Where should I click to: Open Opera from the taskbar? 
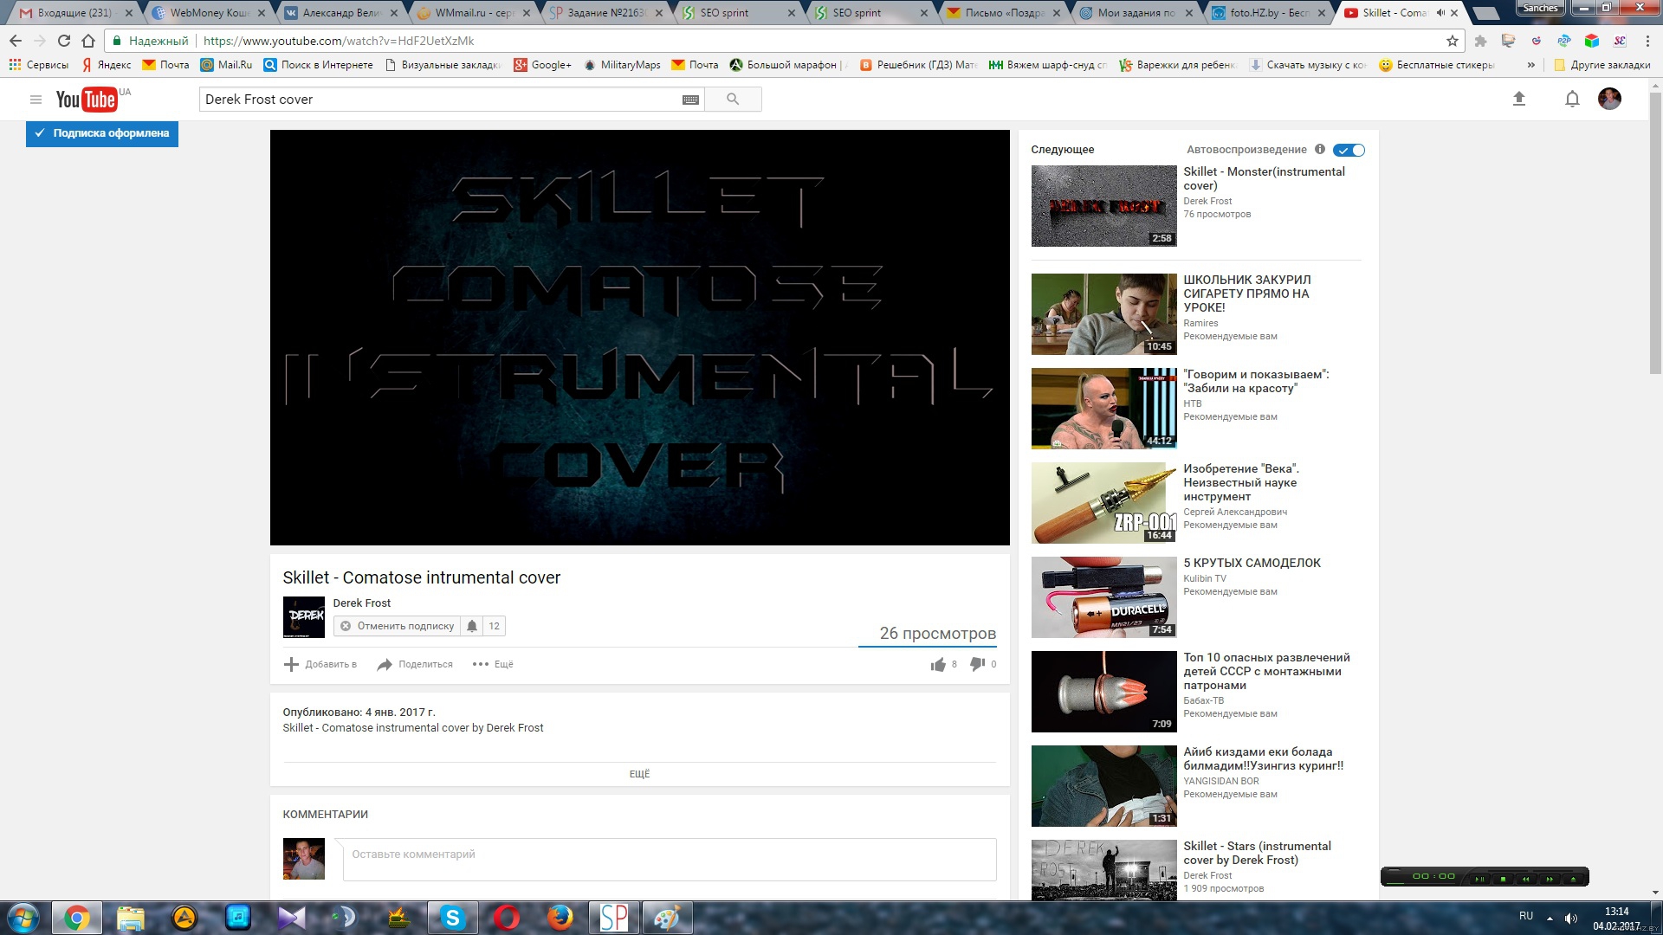tap(506, 918)
